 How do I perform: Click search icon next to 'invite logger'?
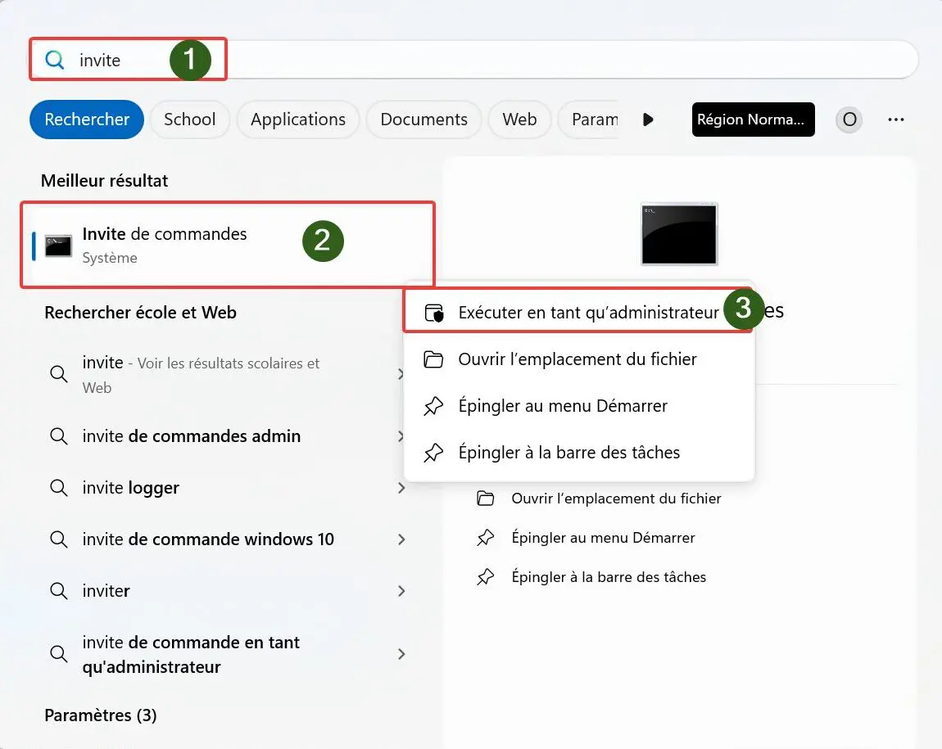58,487
